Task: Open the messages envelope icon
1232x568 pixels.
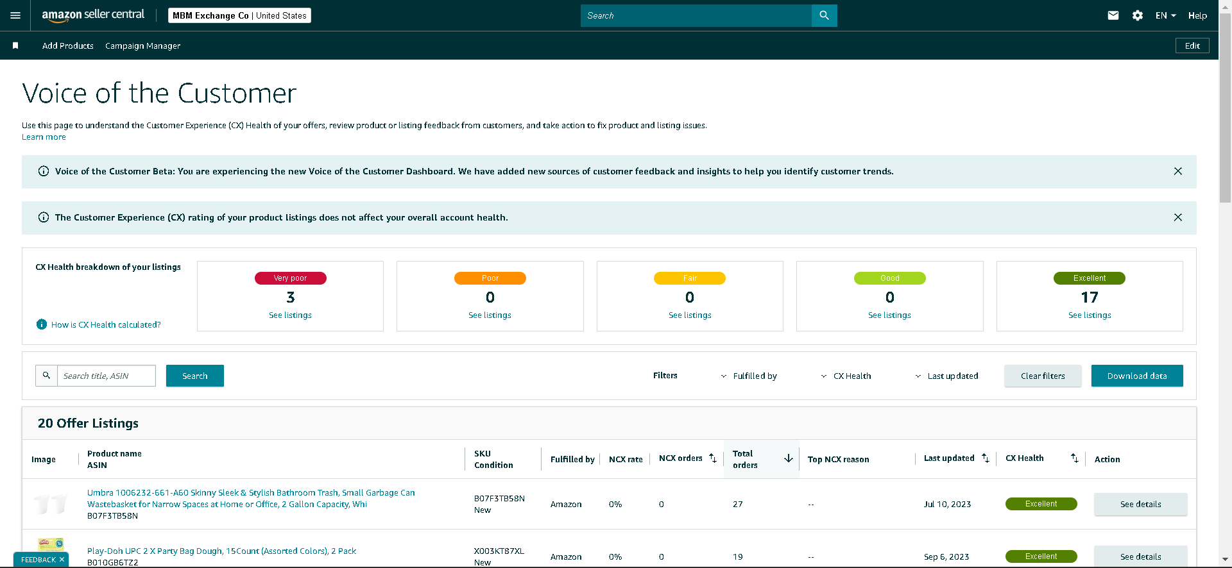Action: [x=1113, y=15]
